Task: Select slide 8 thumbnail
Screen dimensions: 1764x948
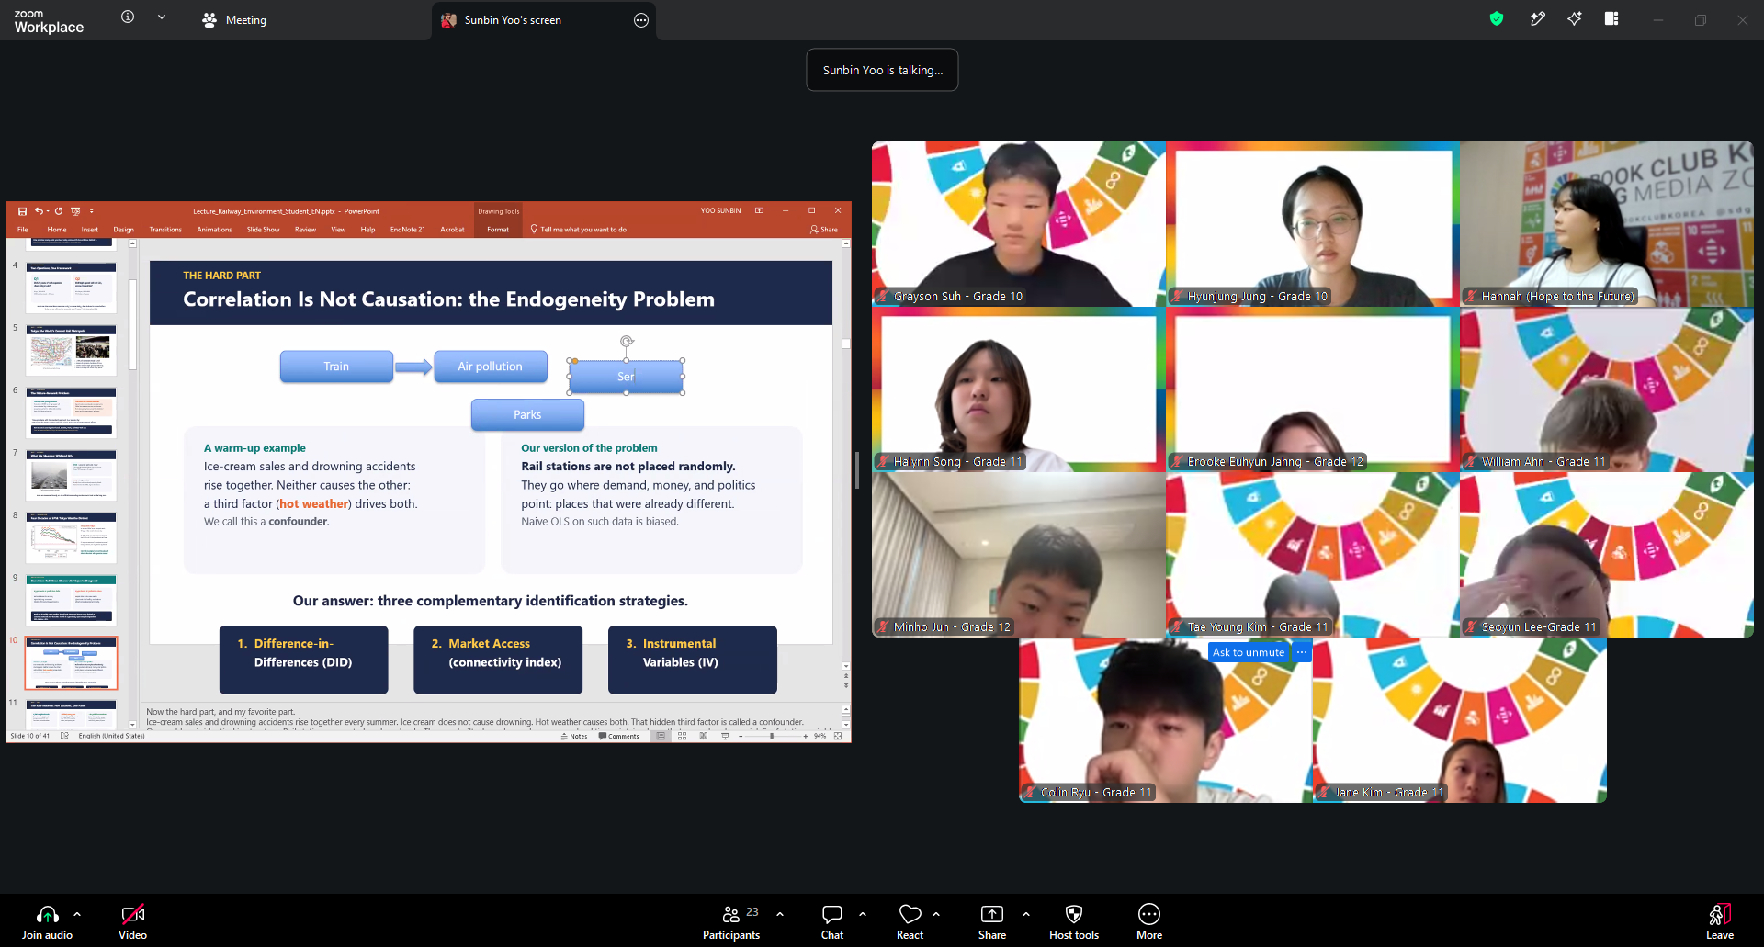Action: coord(72,537)
